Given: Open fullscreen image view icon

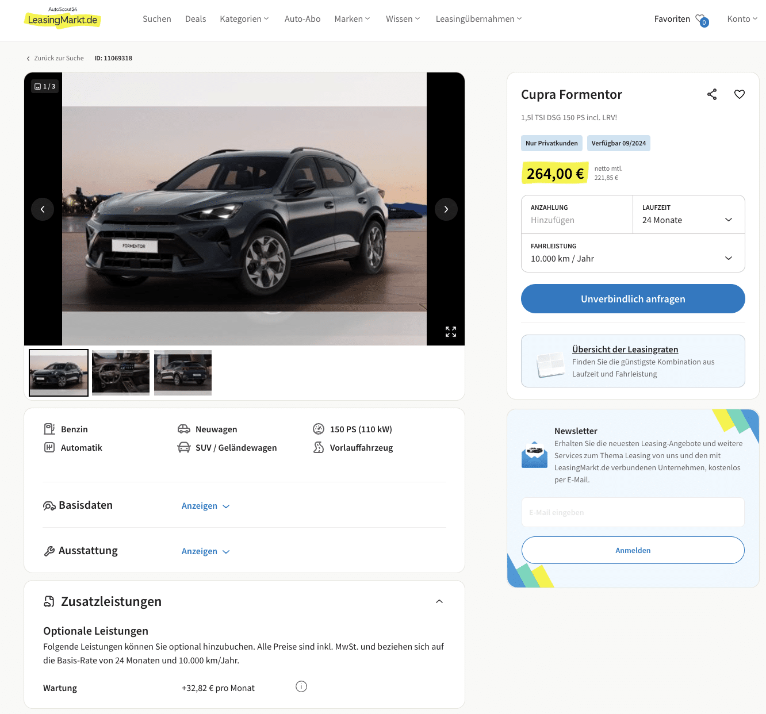Looking at the screenshot, I should coord(451,332).
